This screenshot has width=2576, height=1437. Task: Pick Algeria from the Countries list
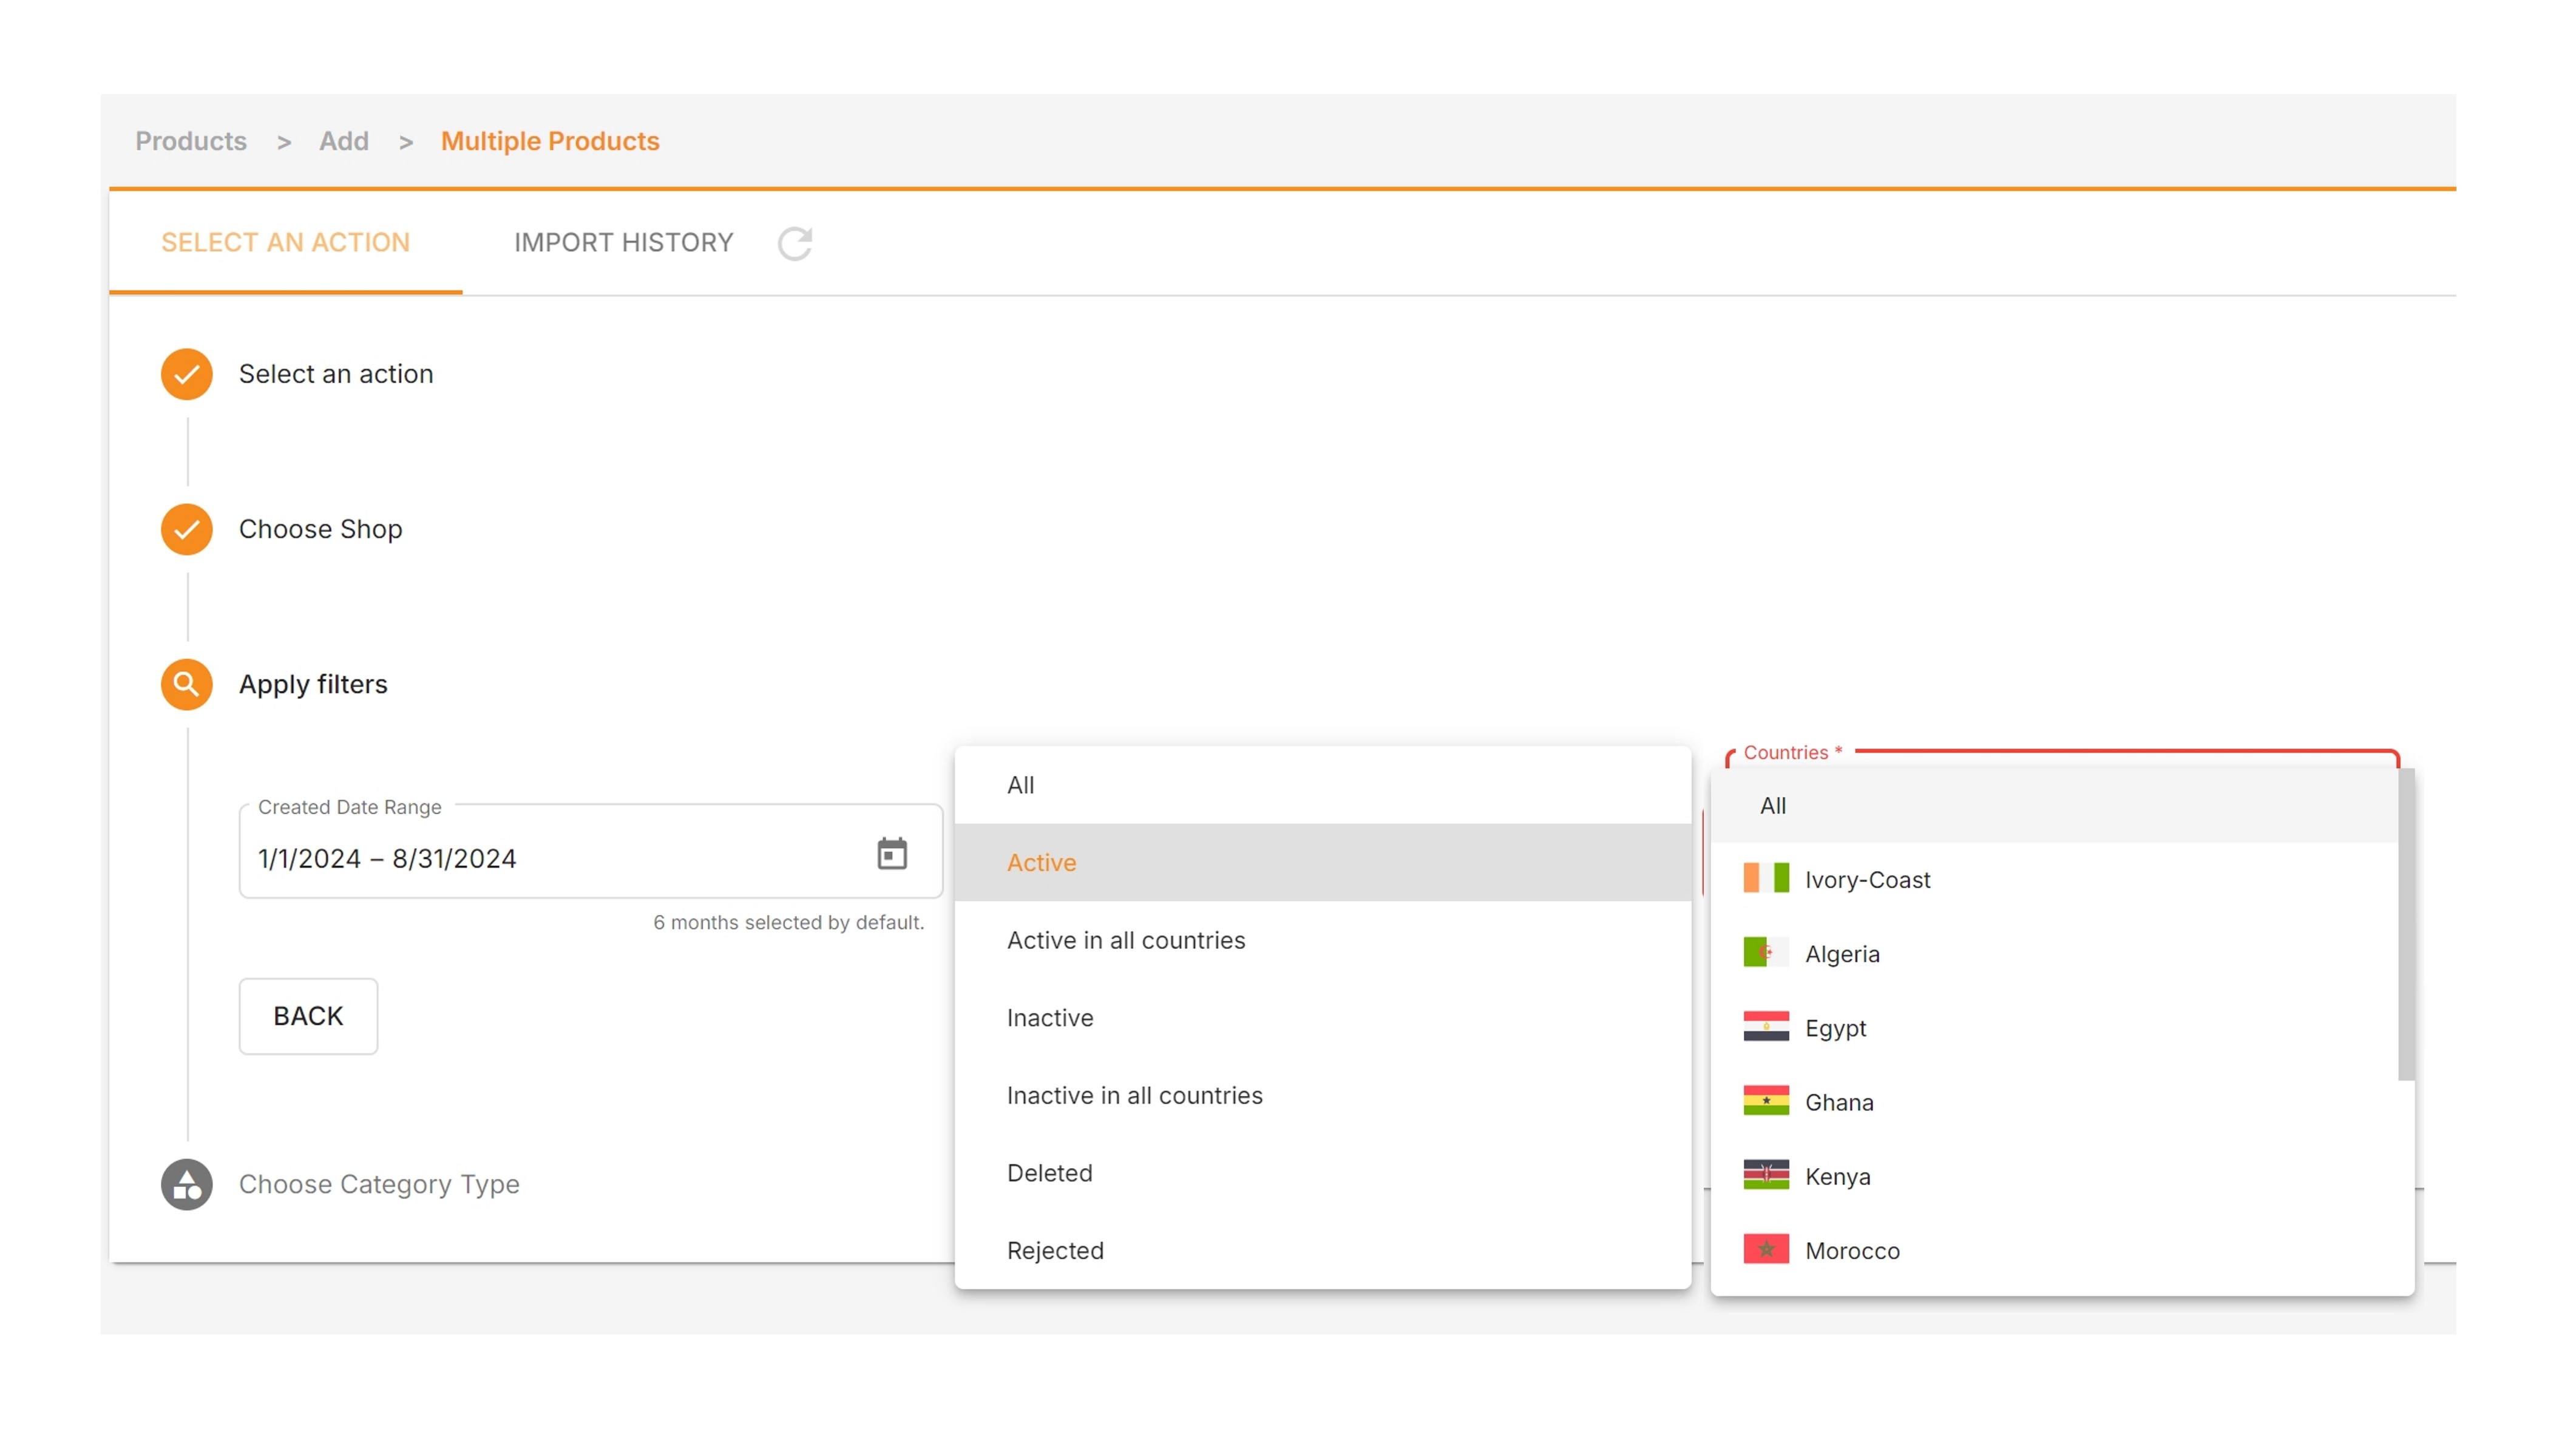[x=2055, y=953]
